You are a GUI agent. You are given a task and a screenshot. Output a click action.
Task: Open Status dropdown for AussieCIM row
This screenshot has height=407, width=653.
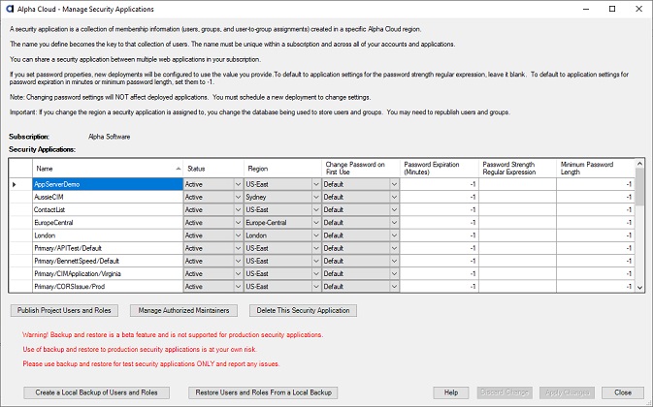(239, 197)
